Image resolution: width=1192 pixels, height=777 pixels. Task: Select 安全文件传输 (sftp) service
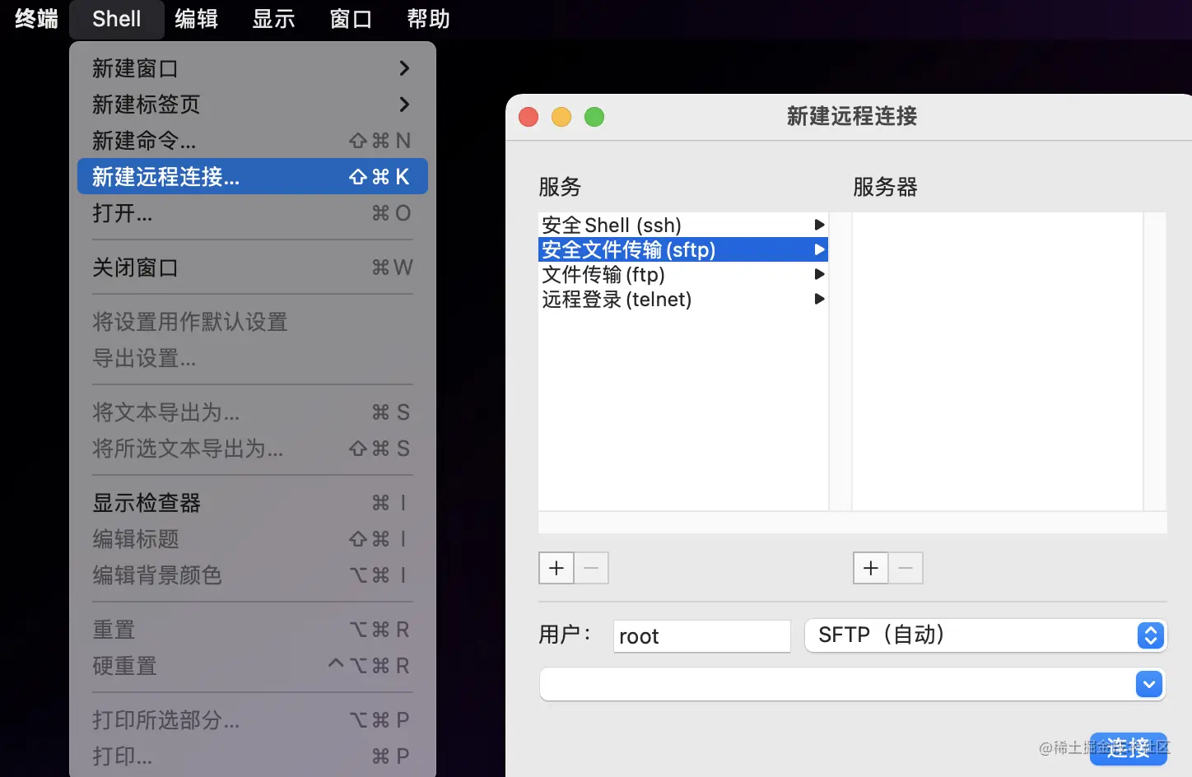(682, 249)
